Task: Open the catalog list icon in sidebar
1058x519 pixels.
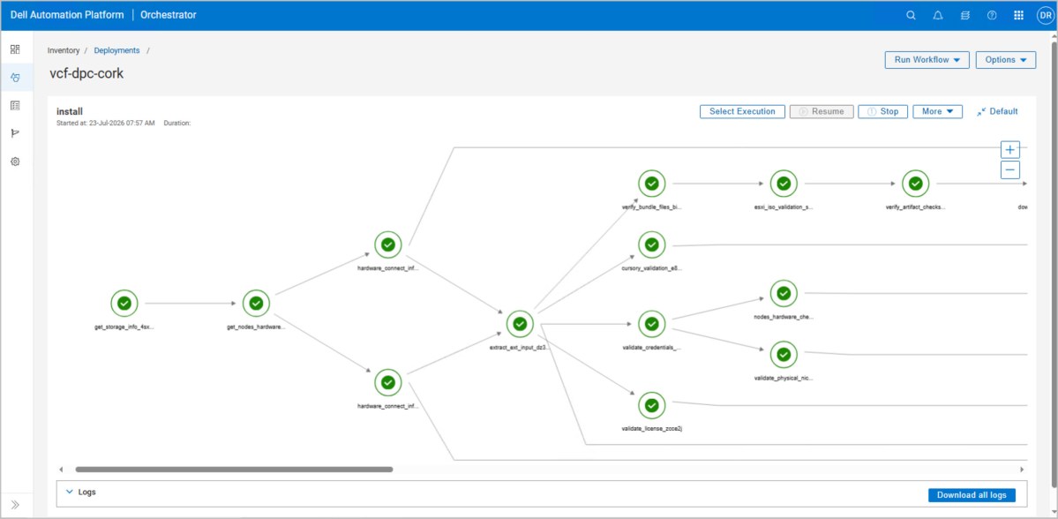Action: (x=16, y=105)
